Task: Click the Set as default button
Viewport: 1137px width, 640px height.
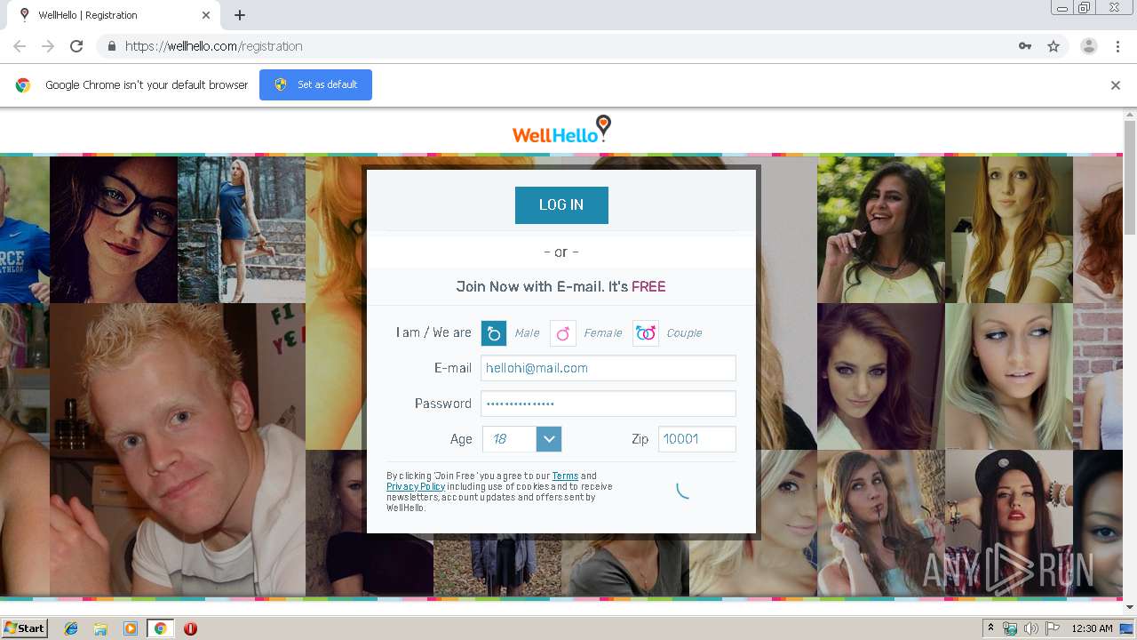Action: click(x=315, y=84)
